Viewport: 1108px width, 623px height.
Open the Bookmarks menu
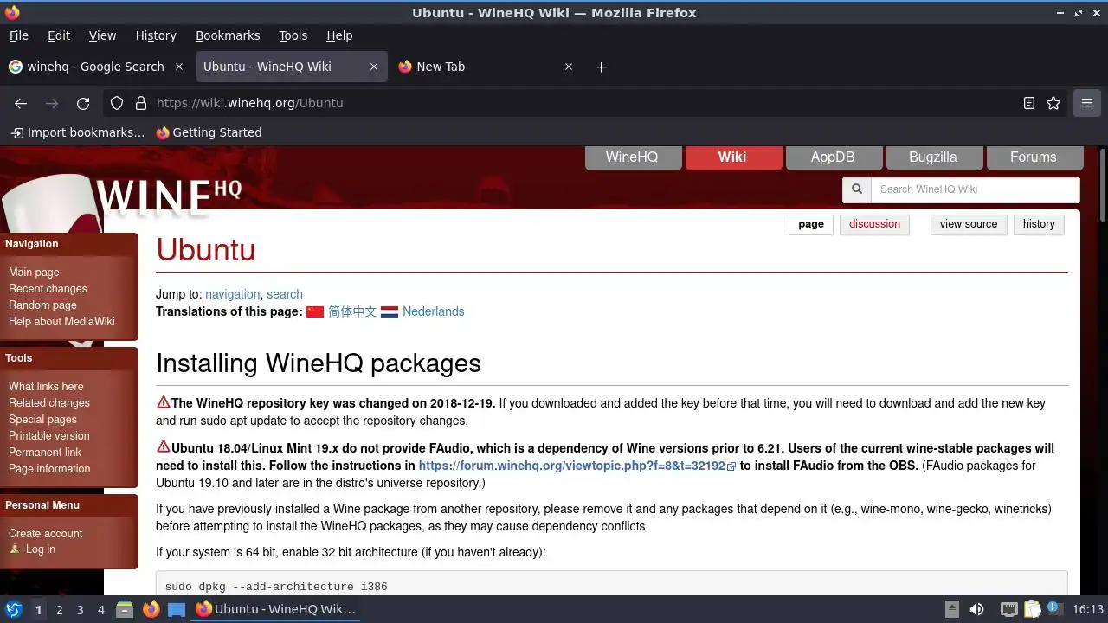[x=228, y=35]
